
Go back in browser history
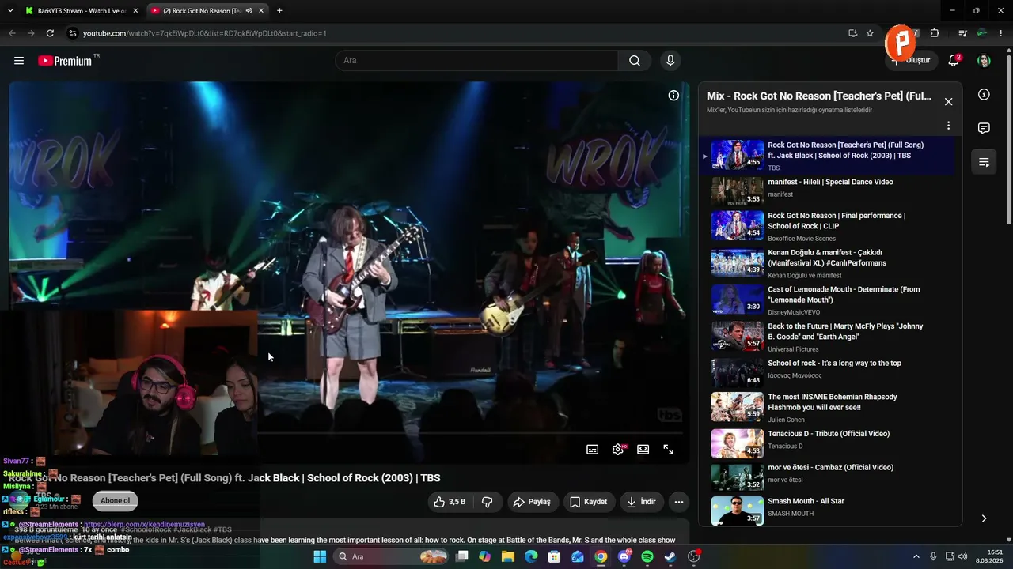[12, 33]
